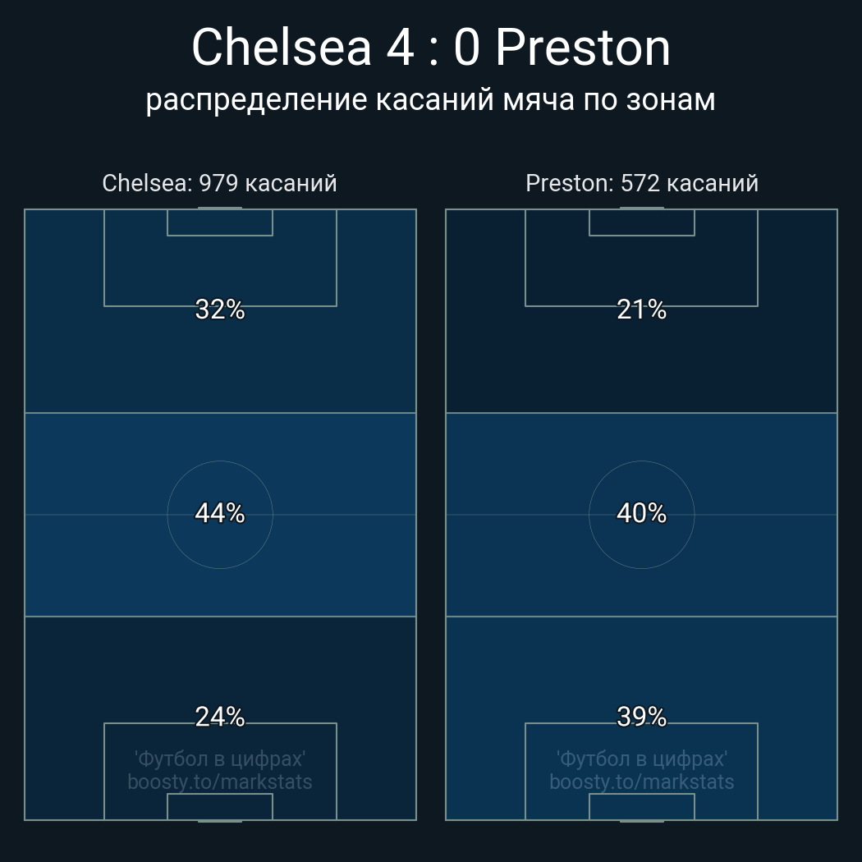Viewport: 862px width, 862px height.
Task: Click the Russian subtitle about touch distribution
Action: (431, 99)
